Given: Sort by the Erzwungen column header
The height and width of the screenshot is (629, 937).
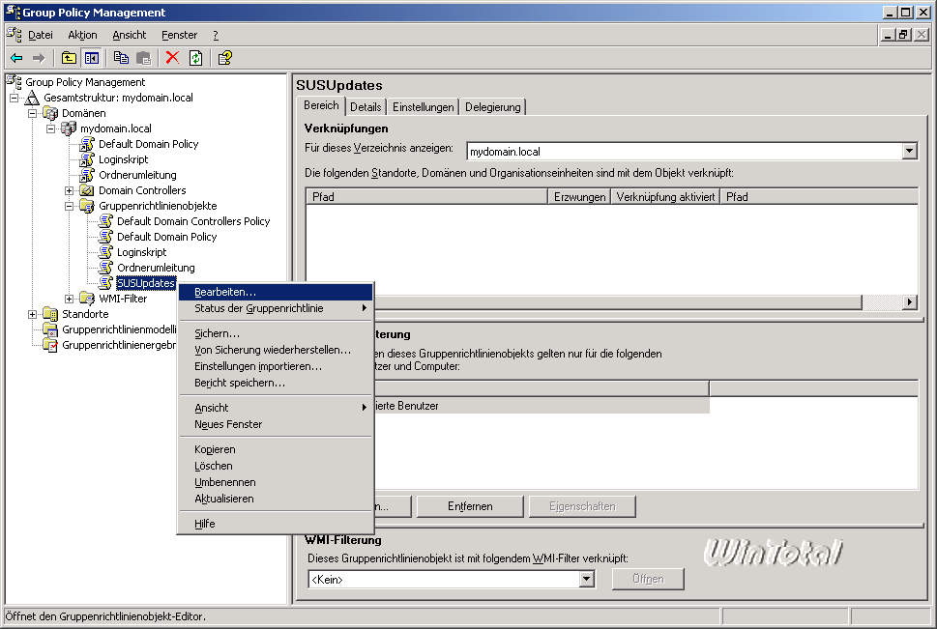Looking at the screenshot, I should pos(579,196).
